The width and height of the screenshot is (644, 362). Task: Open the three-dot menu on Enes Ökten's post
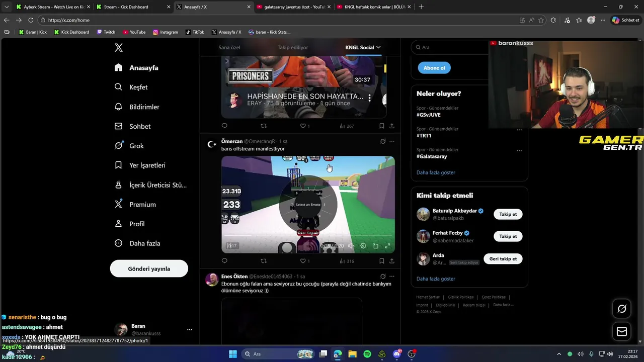(392, 277)
